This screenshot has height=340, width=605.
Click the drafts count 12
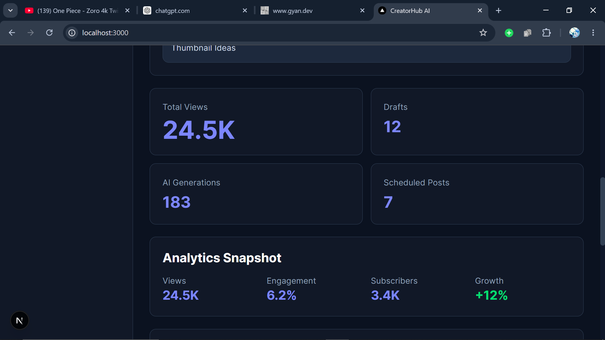[x=392, y=127]
